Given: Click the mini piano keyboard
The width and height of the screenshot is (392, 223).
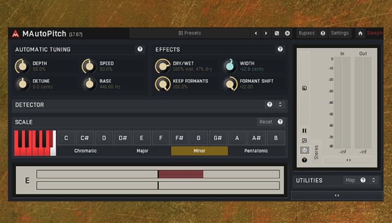Looking at the screenshot, I should [35, 143].
